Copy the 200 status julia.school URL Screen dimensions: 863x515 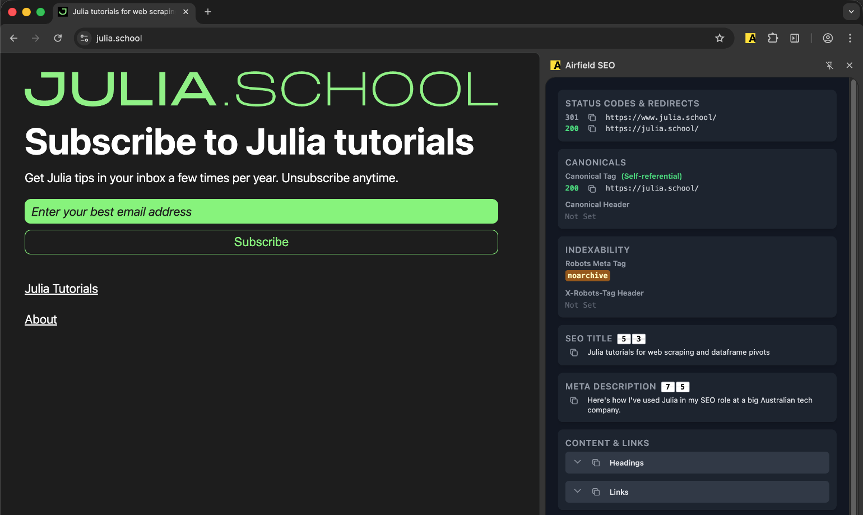(592, 129)
